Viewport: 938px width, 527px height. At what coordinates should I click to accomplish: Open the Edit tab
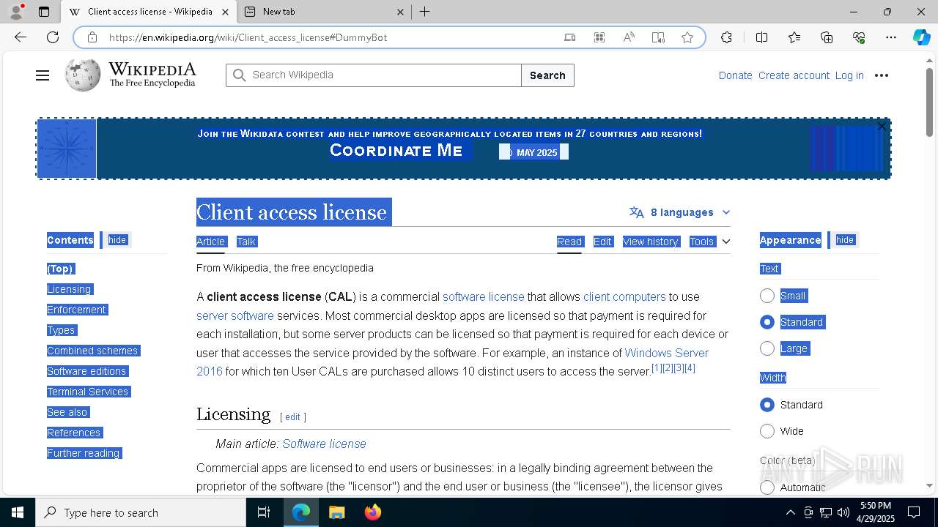pos(602,242)
